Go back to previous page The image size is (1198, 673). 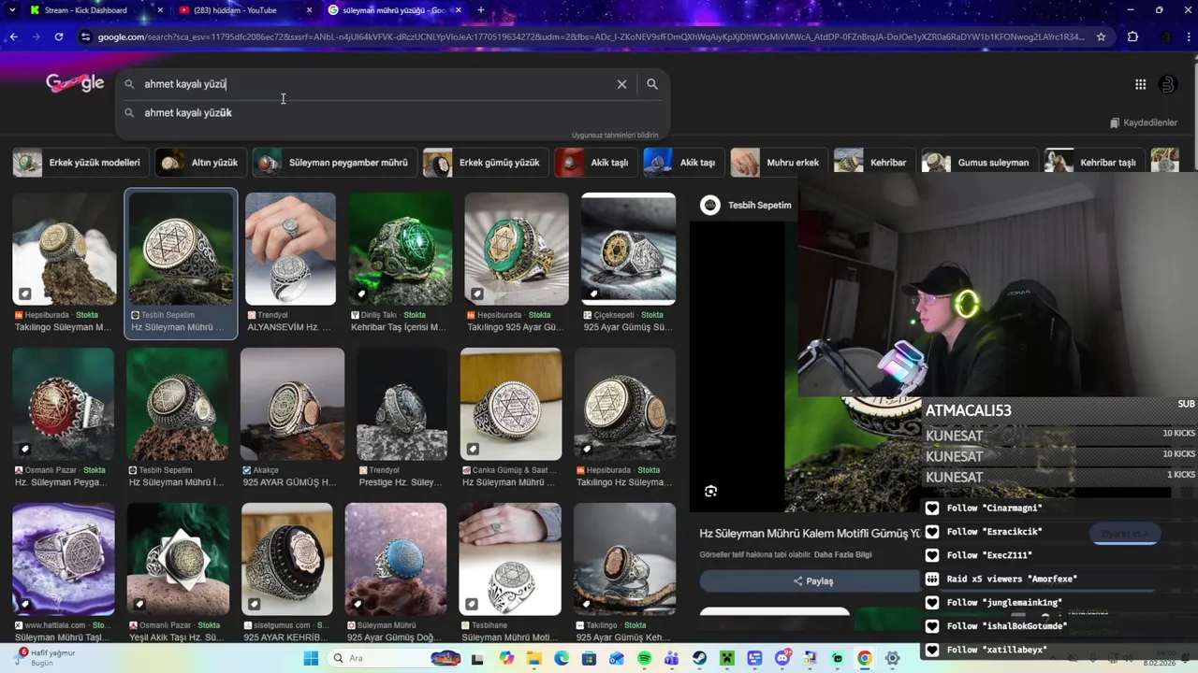[13, 36]
